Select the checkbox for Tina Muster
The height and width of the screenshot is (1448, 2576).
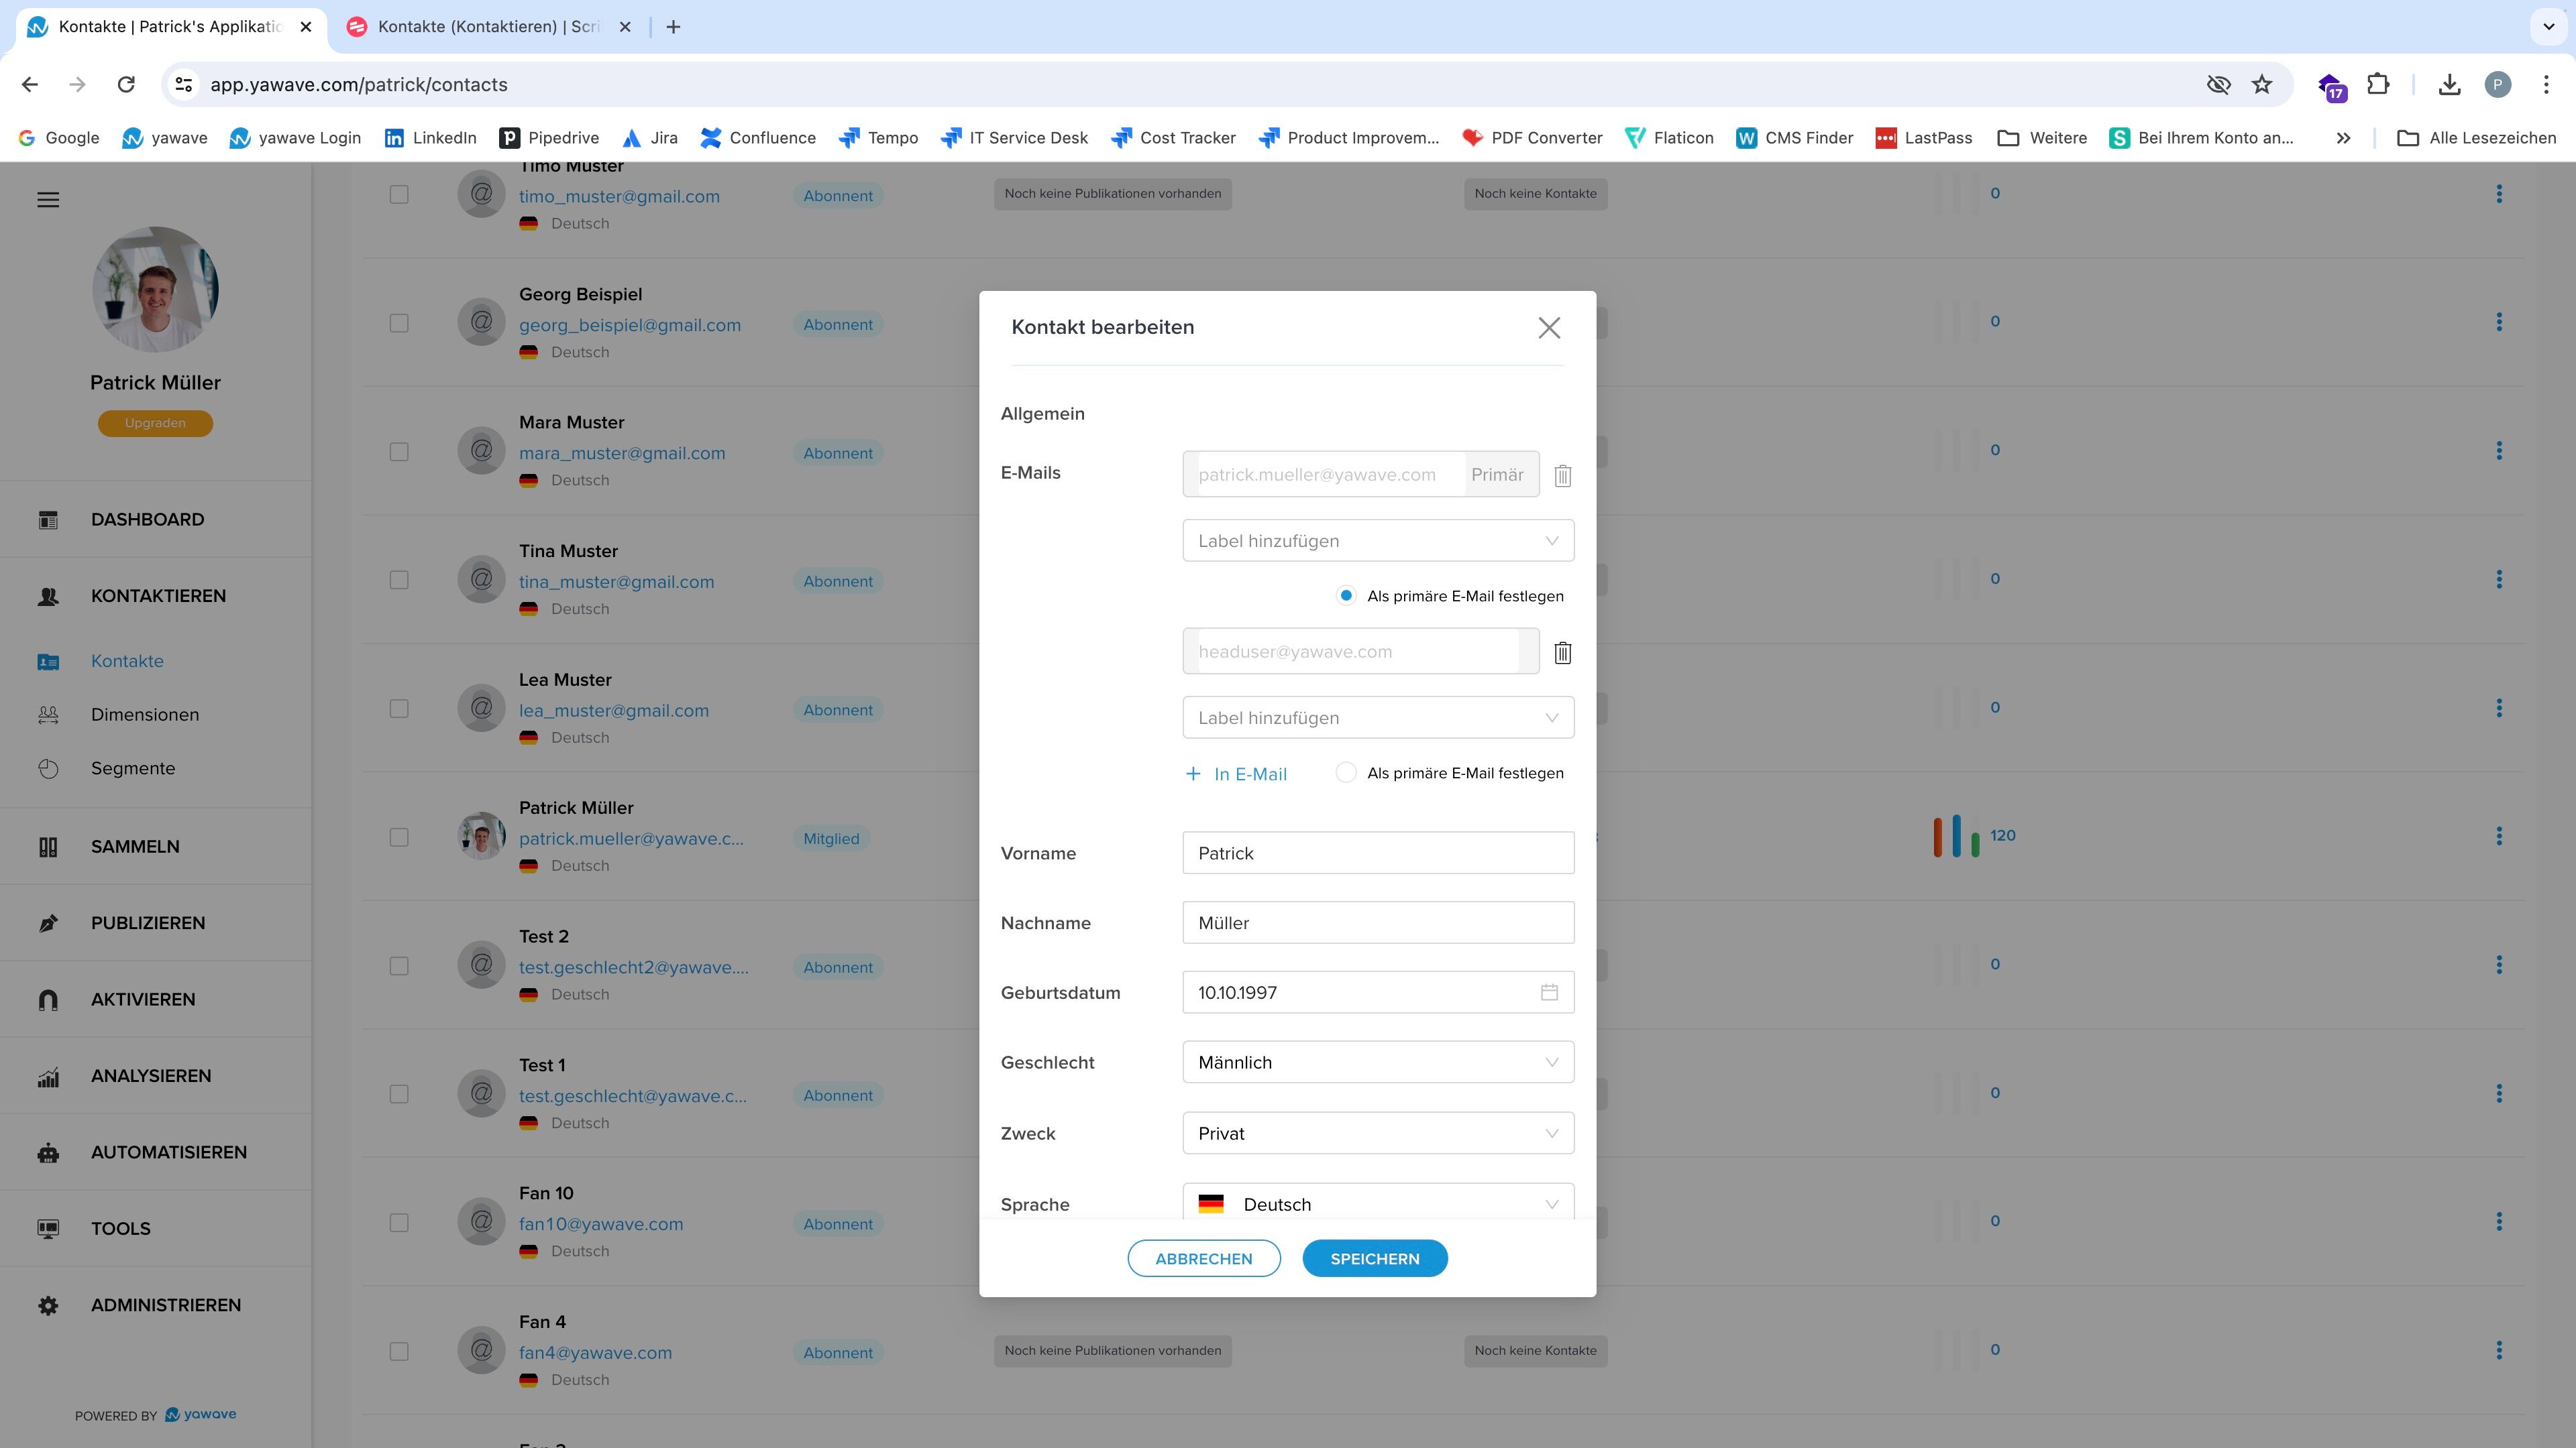click(x=399, y=580)
